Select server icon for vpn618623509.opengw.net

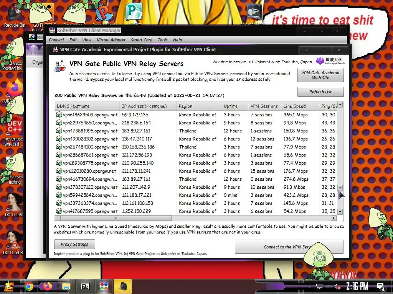(x=59, y=115)
